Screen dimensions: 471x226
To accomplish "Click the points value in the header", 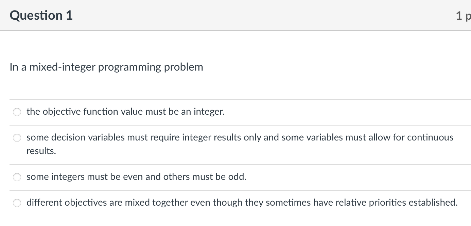I will pyautogui.click(x=463, y=15).
